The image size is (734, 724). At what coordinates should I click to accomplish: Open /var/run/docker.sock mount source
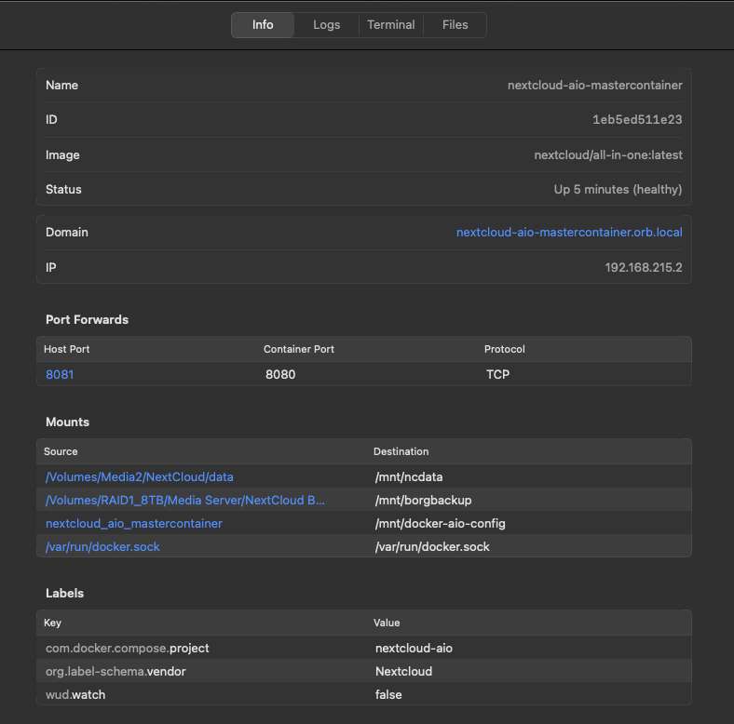102,546
